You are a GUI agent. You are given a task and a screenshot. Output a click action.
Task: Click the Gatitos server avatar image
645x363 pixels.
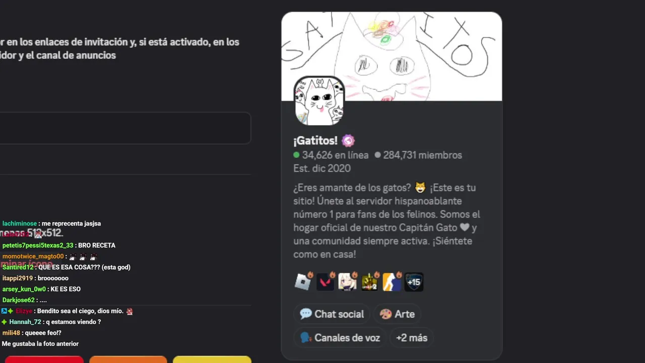click(x=319, y=101)
